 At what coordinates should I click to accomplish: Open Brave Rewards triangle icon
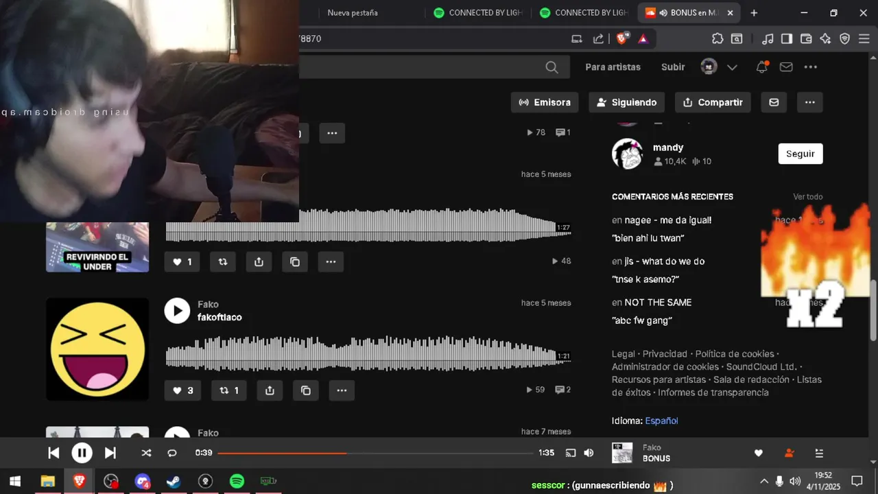tap(643, 38)
